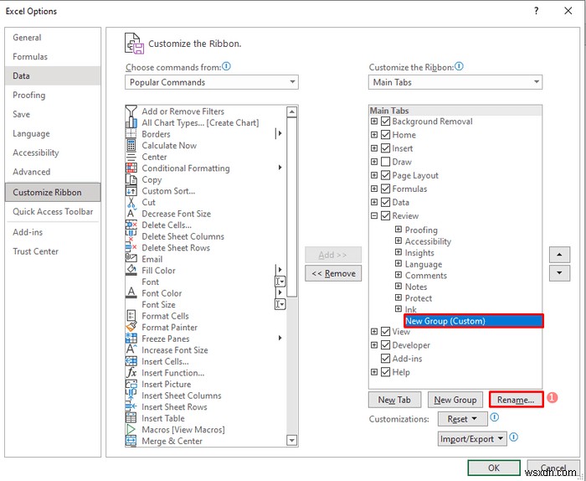Select the Fill Color bucket icon
The width and height of the screenshot is (586, 481).
click(131, 270)
